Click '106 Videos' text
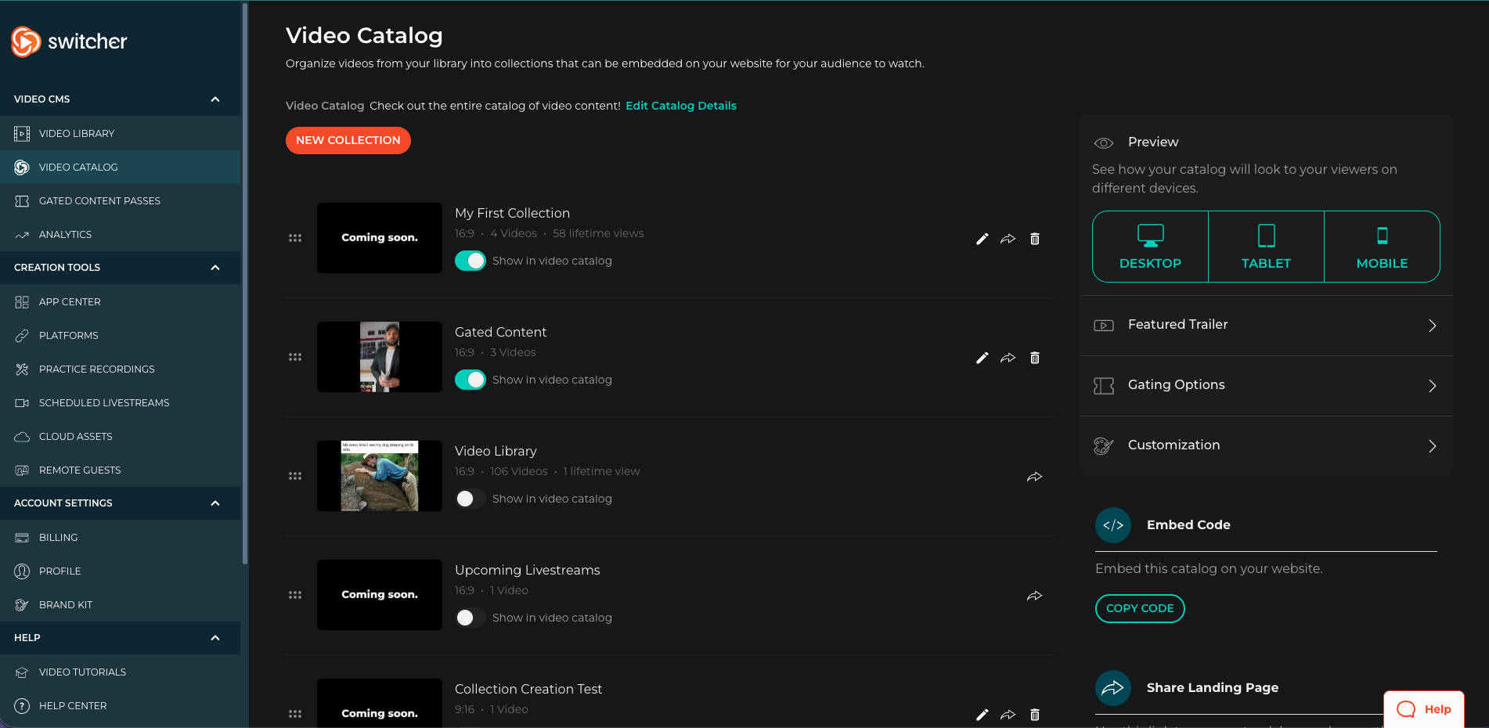1489x728 pixels. 518,472
